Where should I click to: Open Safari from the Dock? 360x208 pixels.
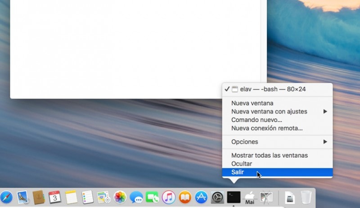[6, 197]
